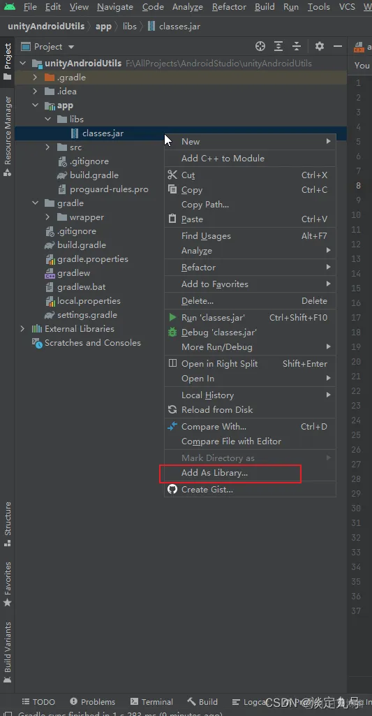This screenshot has height=716, width=372.
Task: Open the Edit menu
Action: (x=53, y=7)
